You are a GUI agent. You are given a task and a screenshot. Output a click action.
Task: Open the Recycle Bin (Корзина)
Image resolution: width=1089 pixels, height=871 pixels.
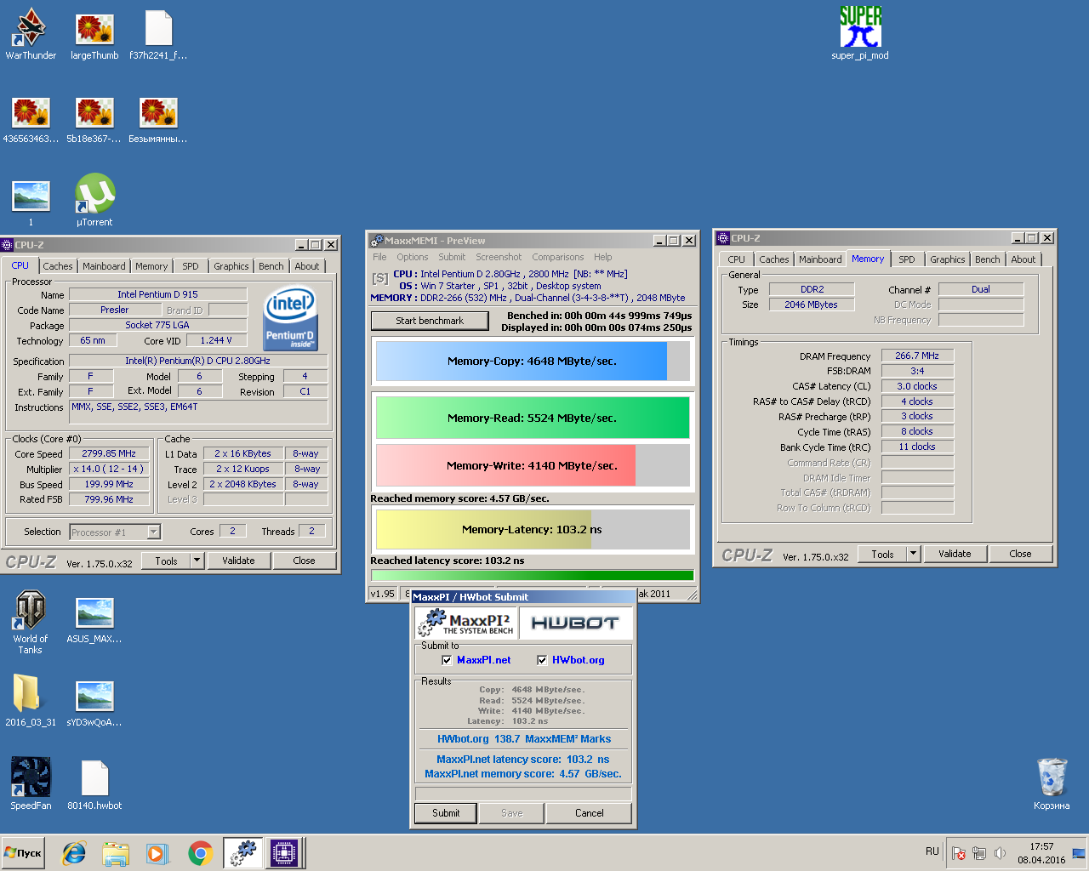(x=1052, y=784)
